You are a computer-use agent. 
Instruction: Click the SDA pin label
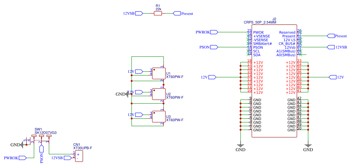click(257, 55)
